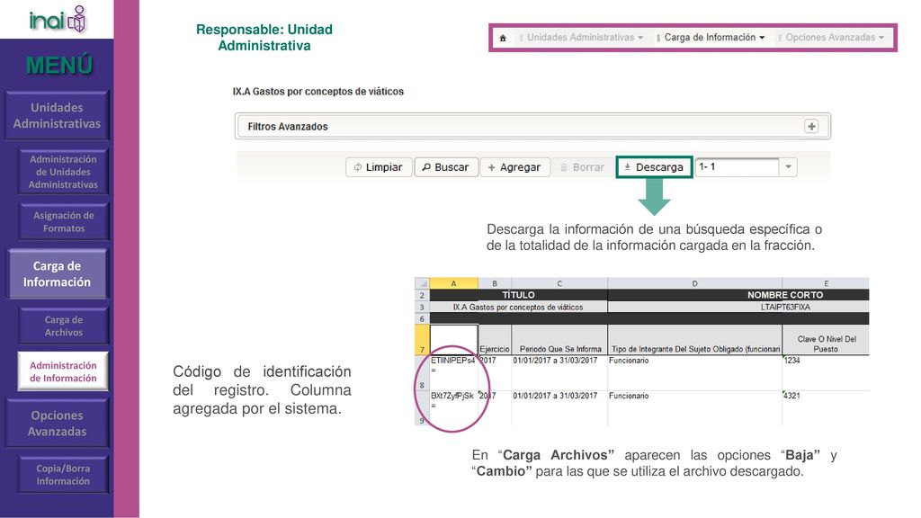Select row 8 header in spreadsheet

(x=422, y=372)
